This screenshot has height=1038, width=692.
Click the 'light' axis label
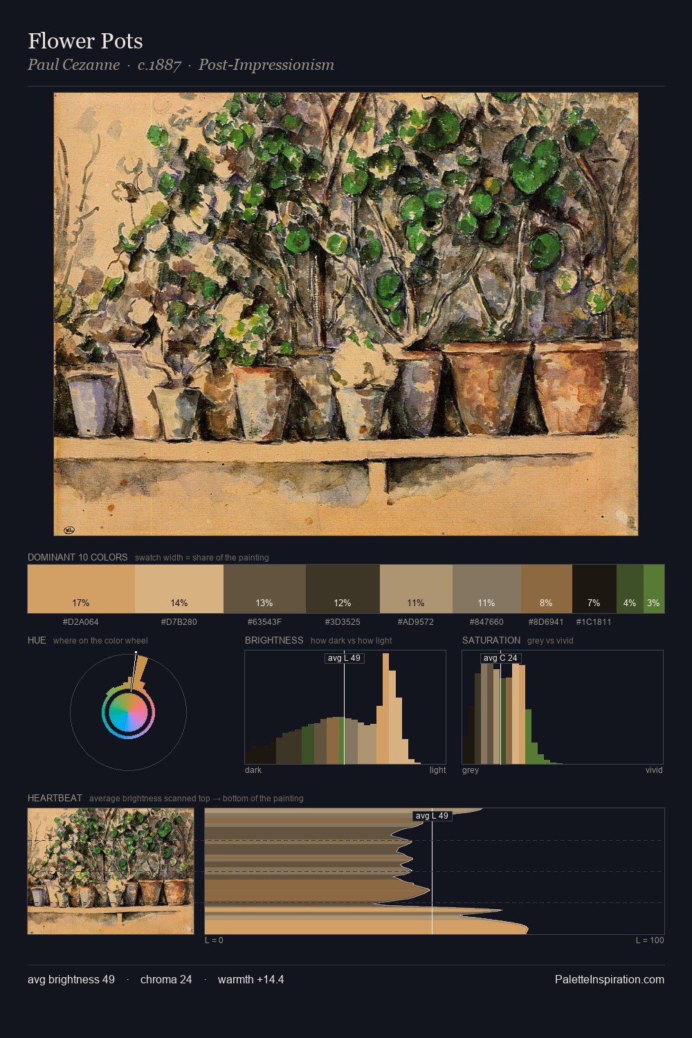438,770
